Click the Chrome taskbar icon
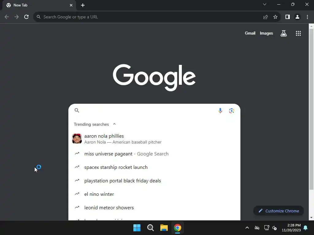Image resolution: width=314 pixels, height=235 pixels. tap(178, 228)
